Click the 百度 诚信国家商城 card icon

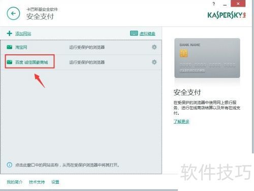[10, 62]
